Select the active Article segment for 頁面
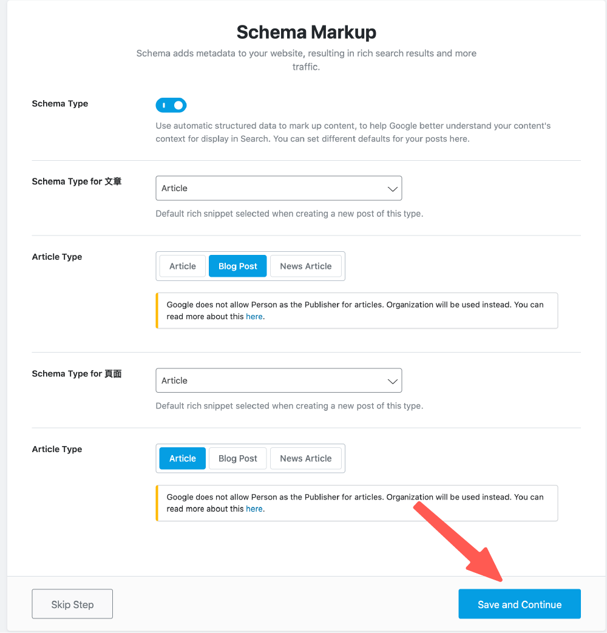 point(181,458)
